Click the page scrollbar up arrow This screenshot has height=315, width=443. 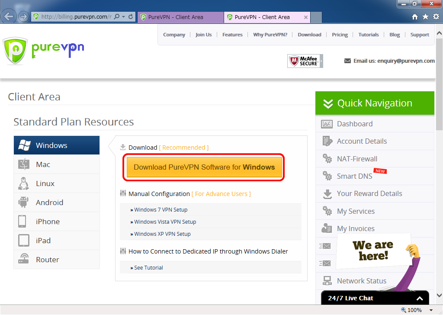[439, 33]
